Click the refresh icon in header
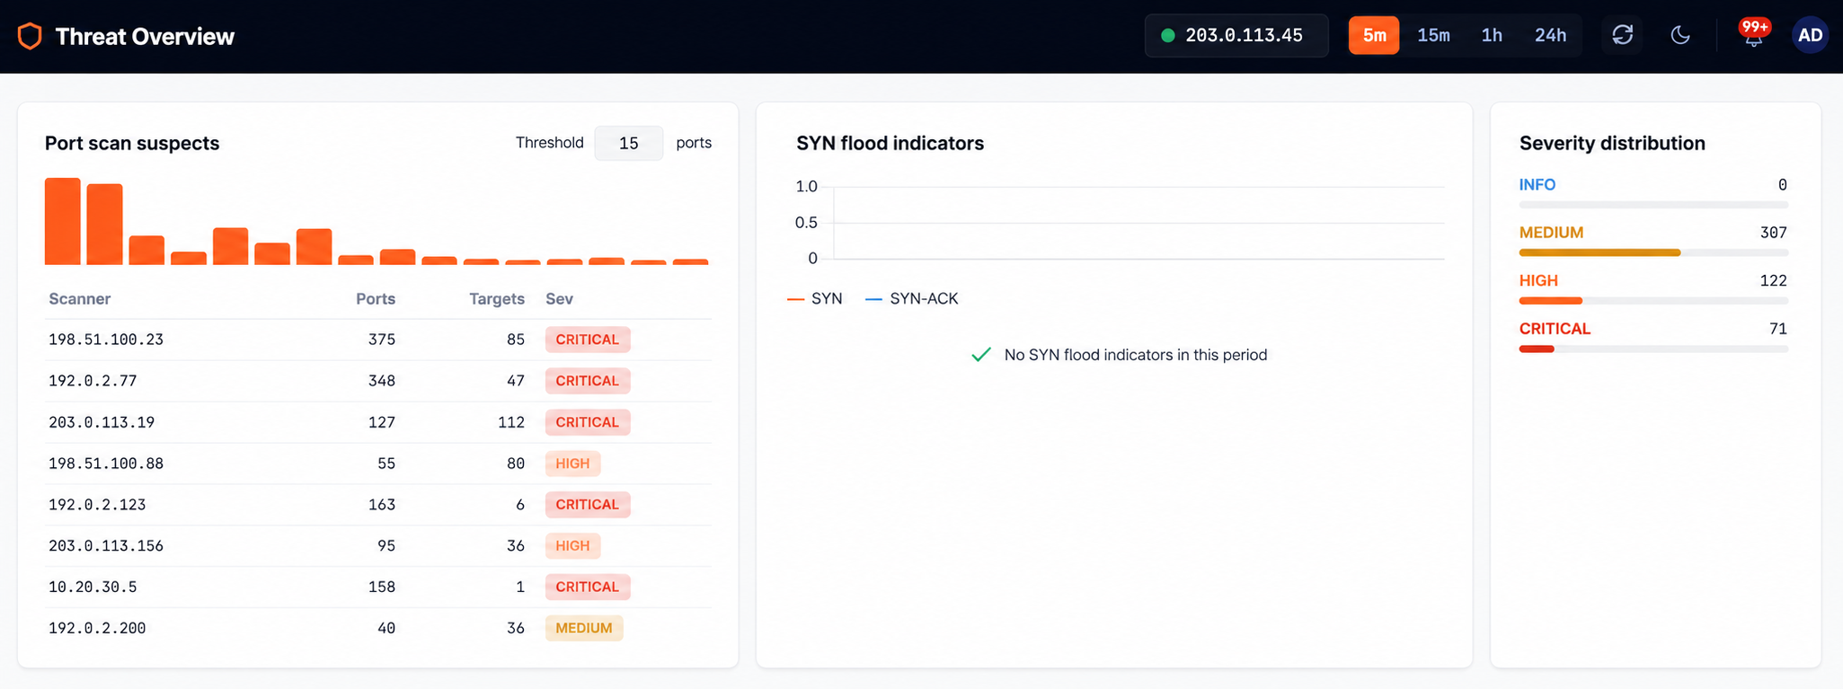This screenshot has width=1843, height=689. point(1622,35)
